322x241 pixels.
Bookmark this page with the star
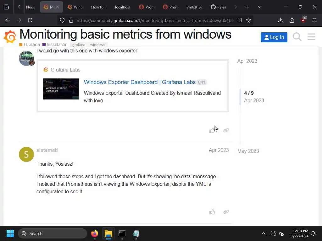point(248,20)
